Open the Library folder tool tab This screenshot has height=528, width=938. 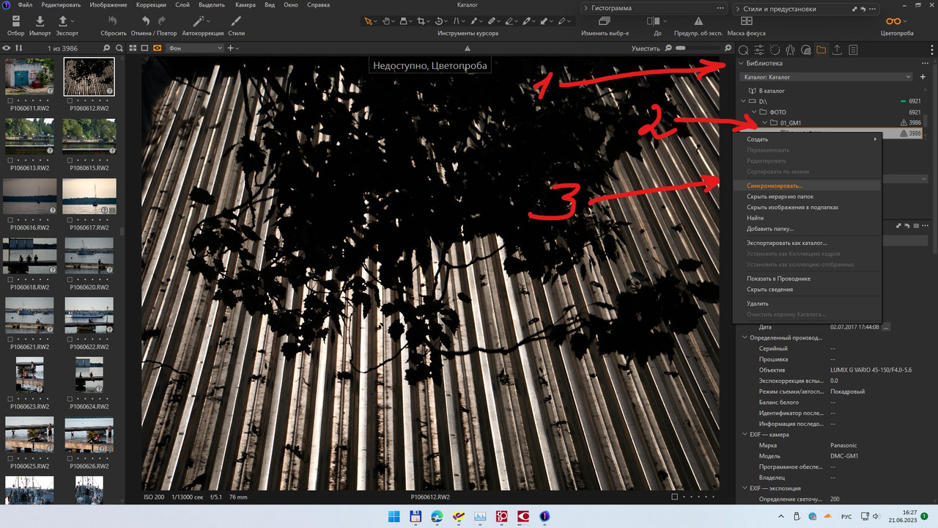pyautogui.click(x=821, y=50)
